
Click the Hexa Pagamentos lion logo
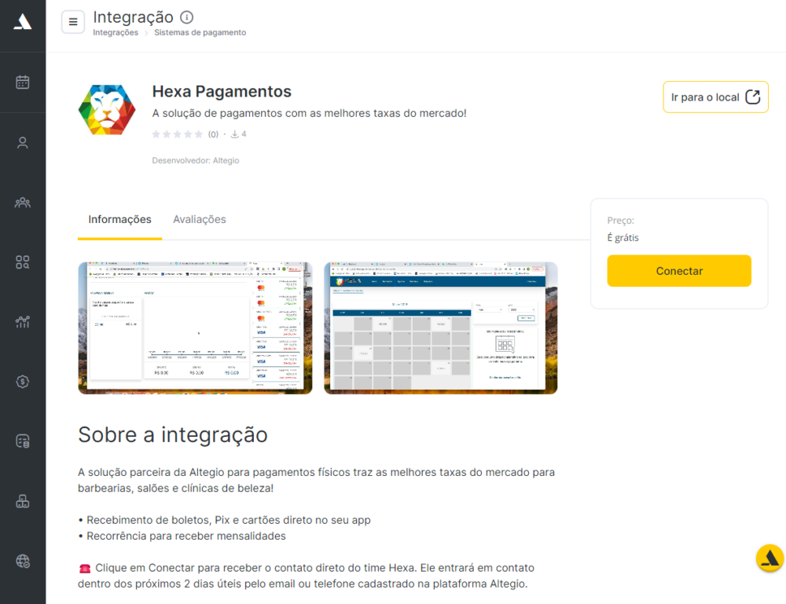[x=107, y=110]
